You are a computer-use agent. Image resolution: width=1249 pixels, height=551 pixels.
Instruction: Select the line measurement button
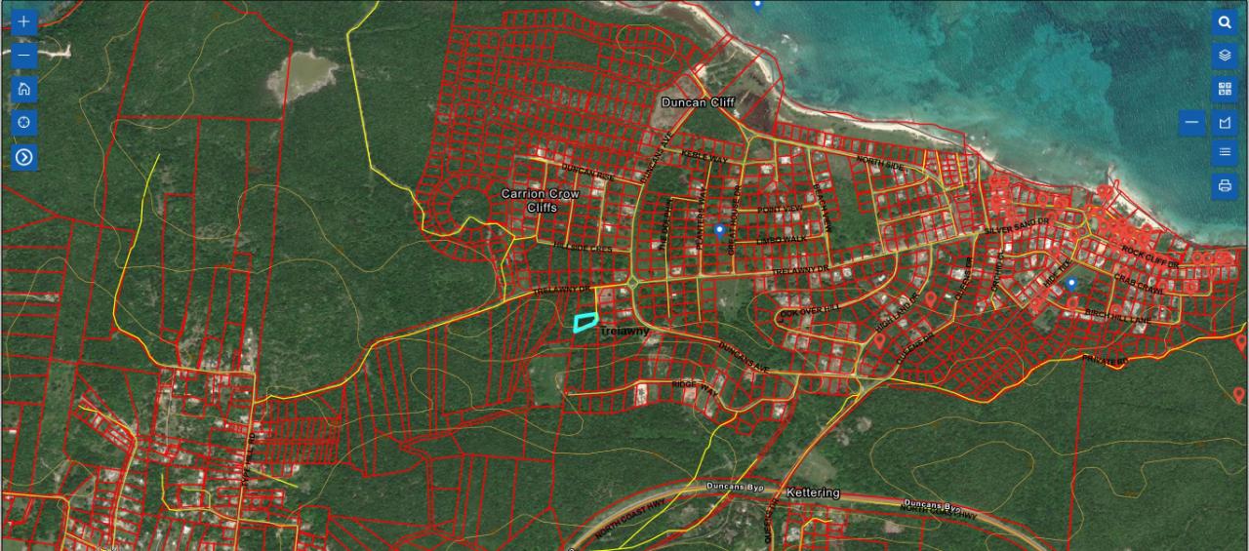pyautogui.click(x=1191, y=123)
